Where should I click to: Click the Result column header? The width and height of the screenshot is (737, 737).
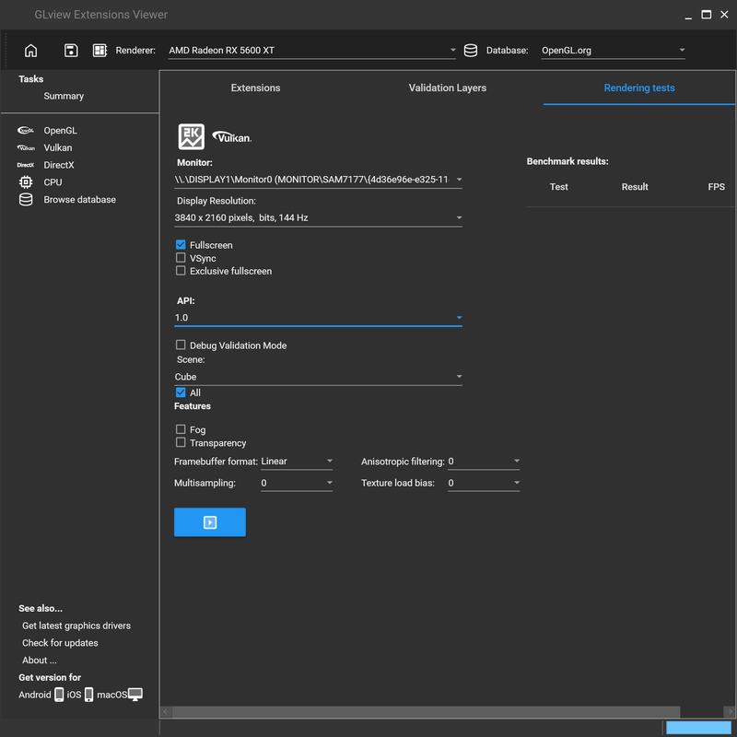pos(635,187)
